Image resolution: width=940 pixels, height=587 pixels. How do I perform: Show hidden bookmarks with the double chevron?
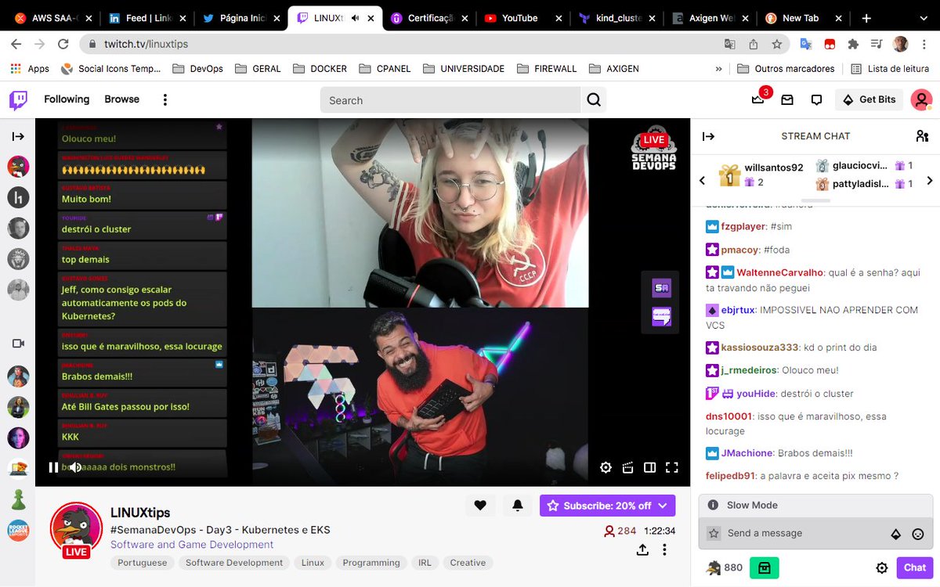[x=719, y=69]
